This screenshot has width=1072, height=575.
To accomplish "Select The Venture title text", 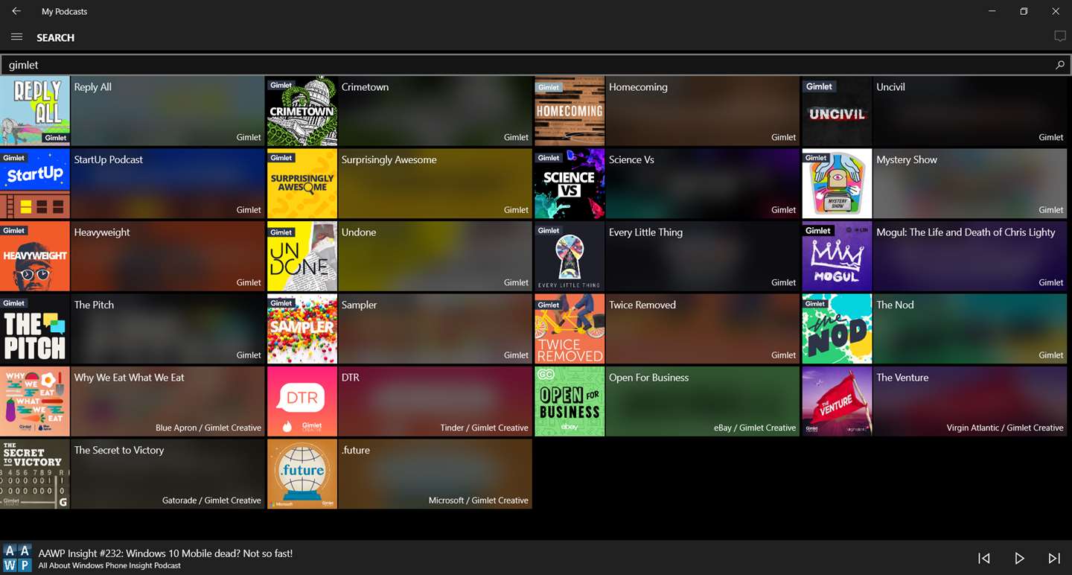I will [x=902, y=378].
